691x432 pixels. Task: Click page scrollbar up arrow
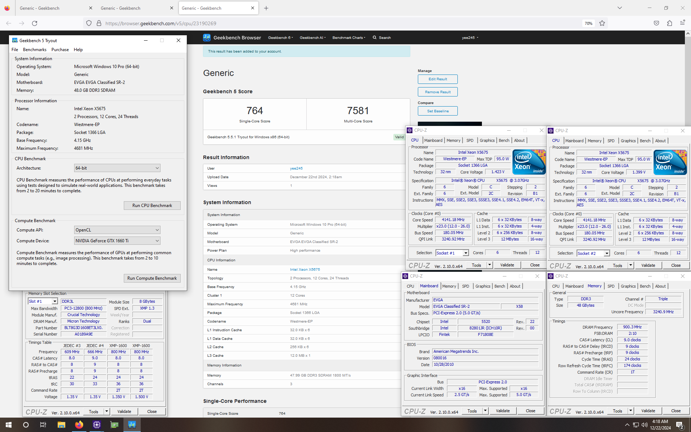tap(688, 33)
